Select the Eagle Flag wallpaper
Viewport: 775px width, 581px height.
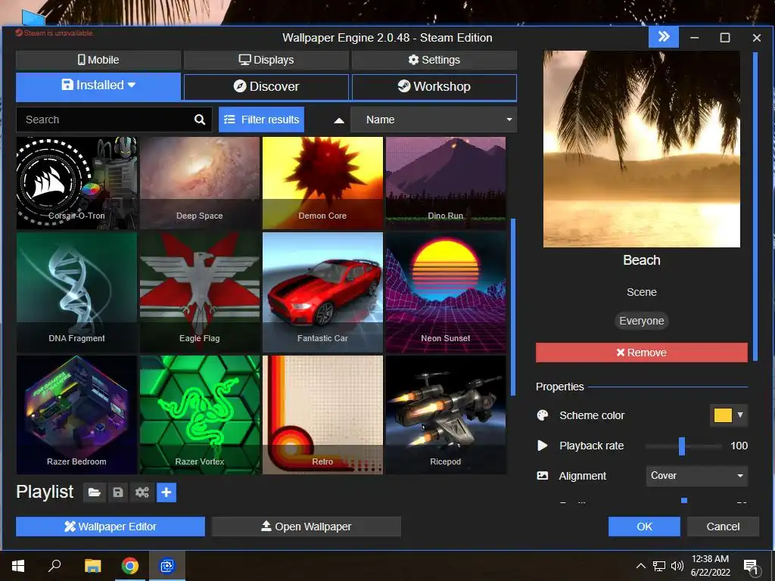[x=200, y=293]
